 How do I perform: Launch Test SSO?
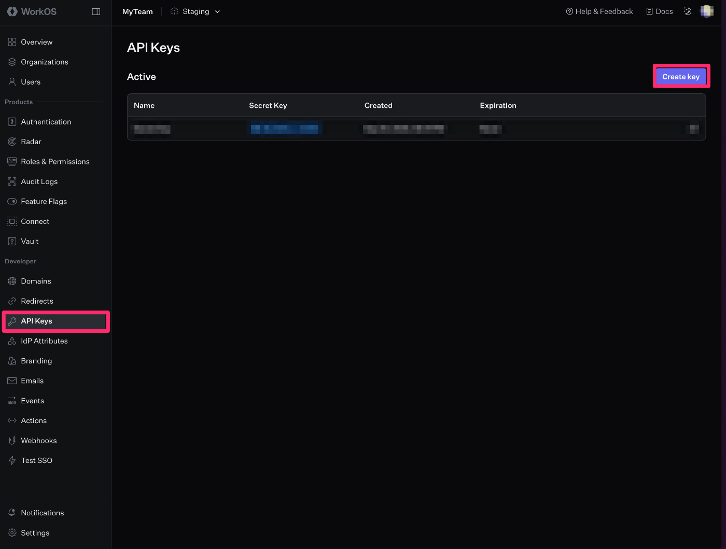click(36, 460)
